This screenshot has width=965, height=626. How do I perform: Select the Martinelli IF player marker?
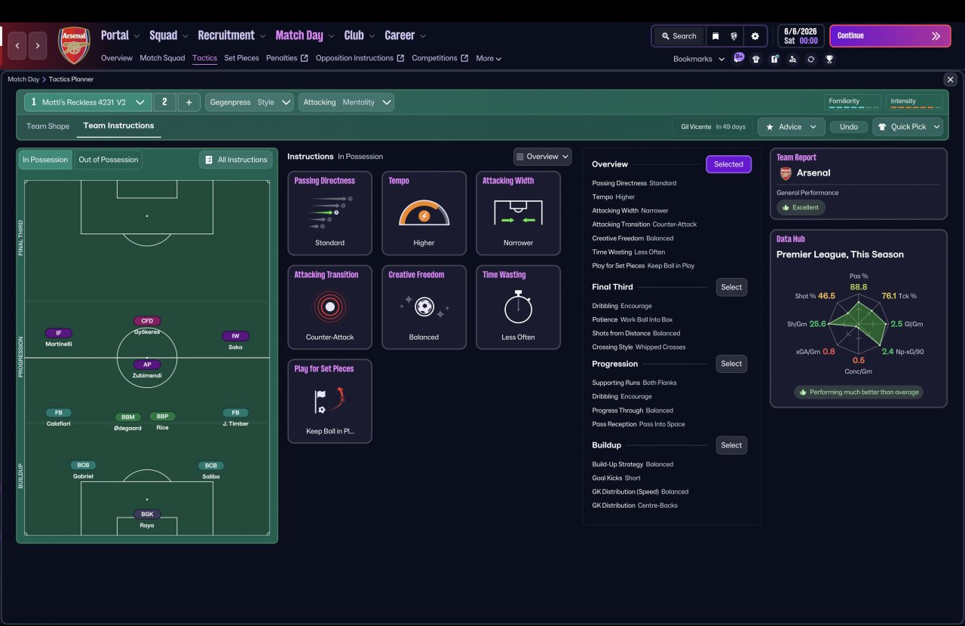[59, 338]
